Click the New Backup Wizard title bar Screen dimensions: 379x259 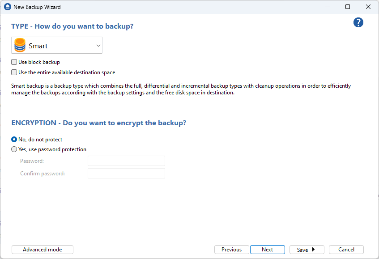179,7
